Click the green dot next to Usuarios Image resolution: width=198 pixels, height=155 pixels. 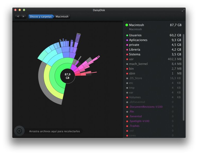[x=127, y=35]
